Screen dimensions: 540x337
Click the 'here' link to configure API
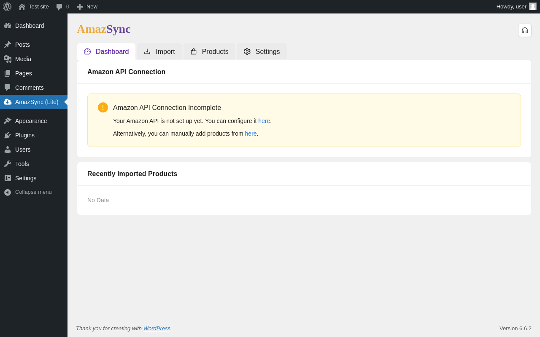(264, 121)
